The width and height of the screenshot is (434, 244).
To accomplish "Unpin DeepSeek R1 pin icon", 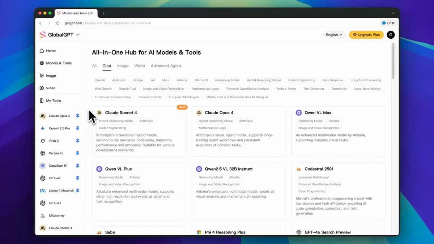I will tap(77, 166).
